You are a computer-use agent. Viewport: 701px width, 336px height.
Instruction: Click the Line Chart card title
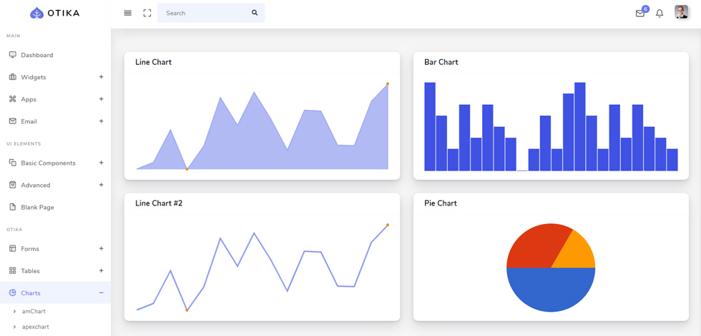pyautogui.click(x=153, y=62)
